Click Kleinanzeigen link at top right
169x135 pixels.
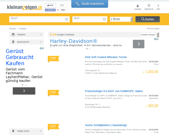click(x=153, y=28)
